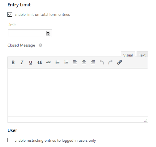Increase the Limit value with up arrow
Screen dimensions: 156x147
click(x=48, y=32)
